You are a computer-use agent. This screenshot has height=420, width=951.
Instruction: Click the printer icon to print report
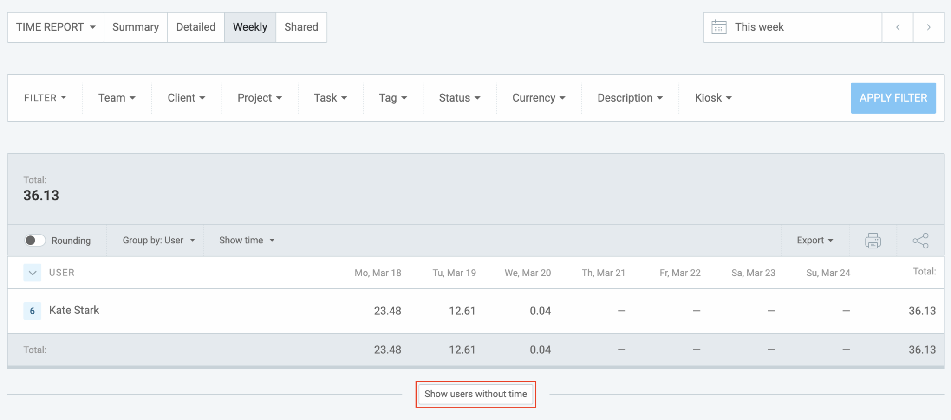point(873,241)
